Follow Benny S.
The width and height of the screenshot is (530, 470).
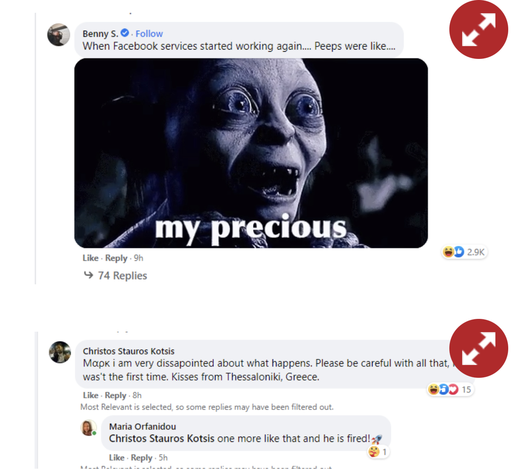pos(149,34)
